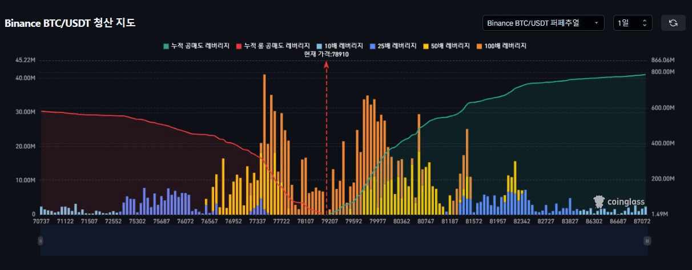The height and width of the screenshot is (270, 692).
Task: Click the x-axis label 79207
Action: pyautogui.click(x=330, y=221)
